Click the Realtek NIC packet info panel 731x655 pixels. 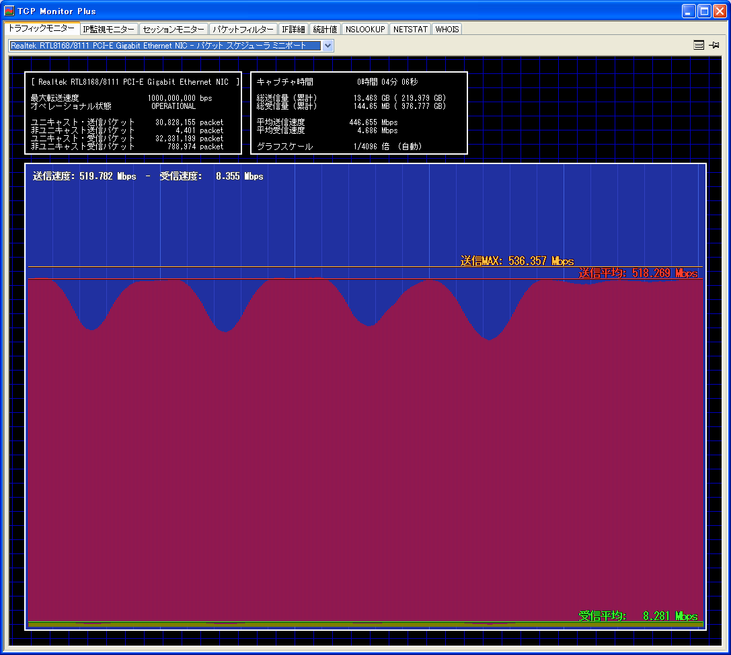133,113
